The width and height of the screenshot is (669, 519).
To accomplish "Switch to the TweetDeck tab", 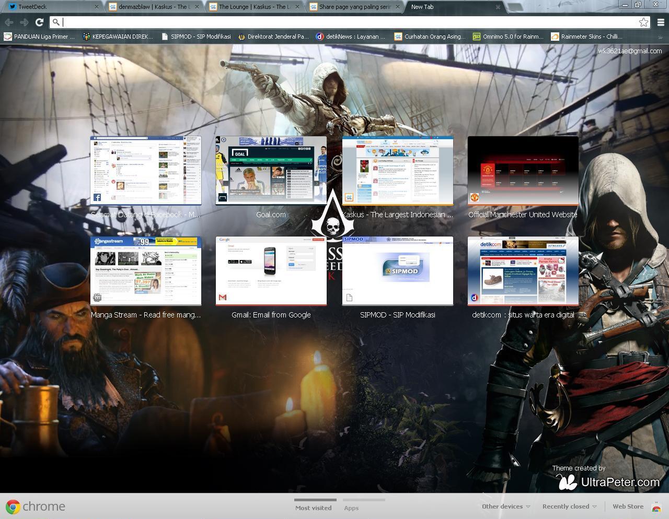I will coord(50,7).
